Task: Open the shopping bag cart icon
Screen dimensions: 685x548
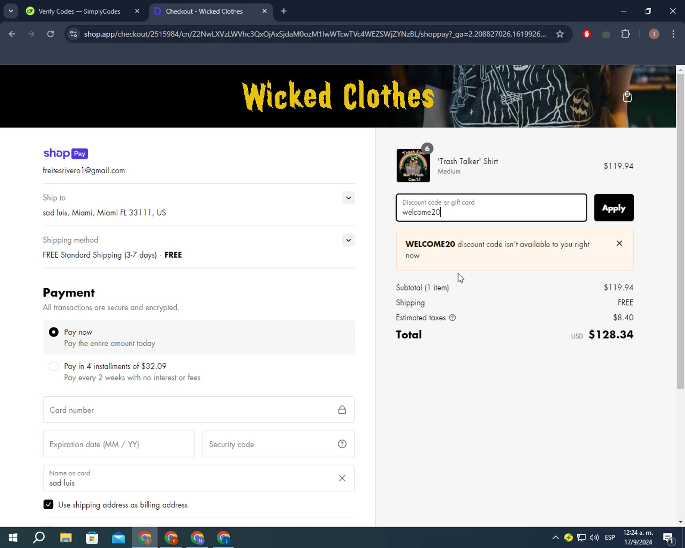Action: 627,97
